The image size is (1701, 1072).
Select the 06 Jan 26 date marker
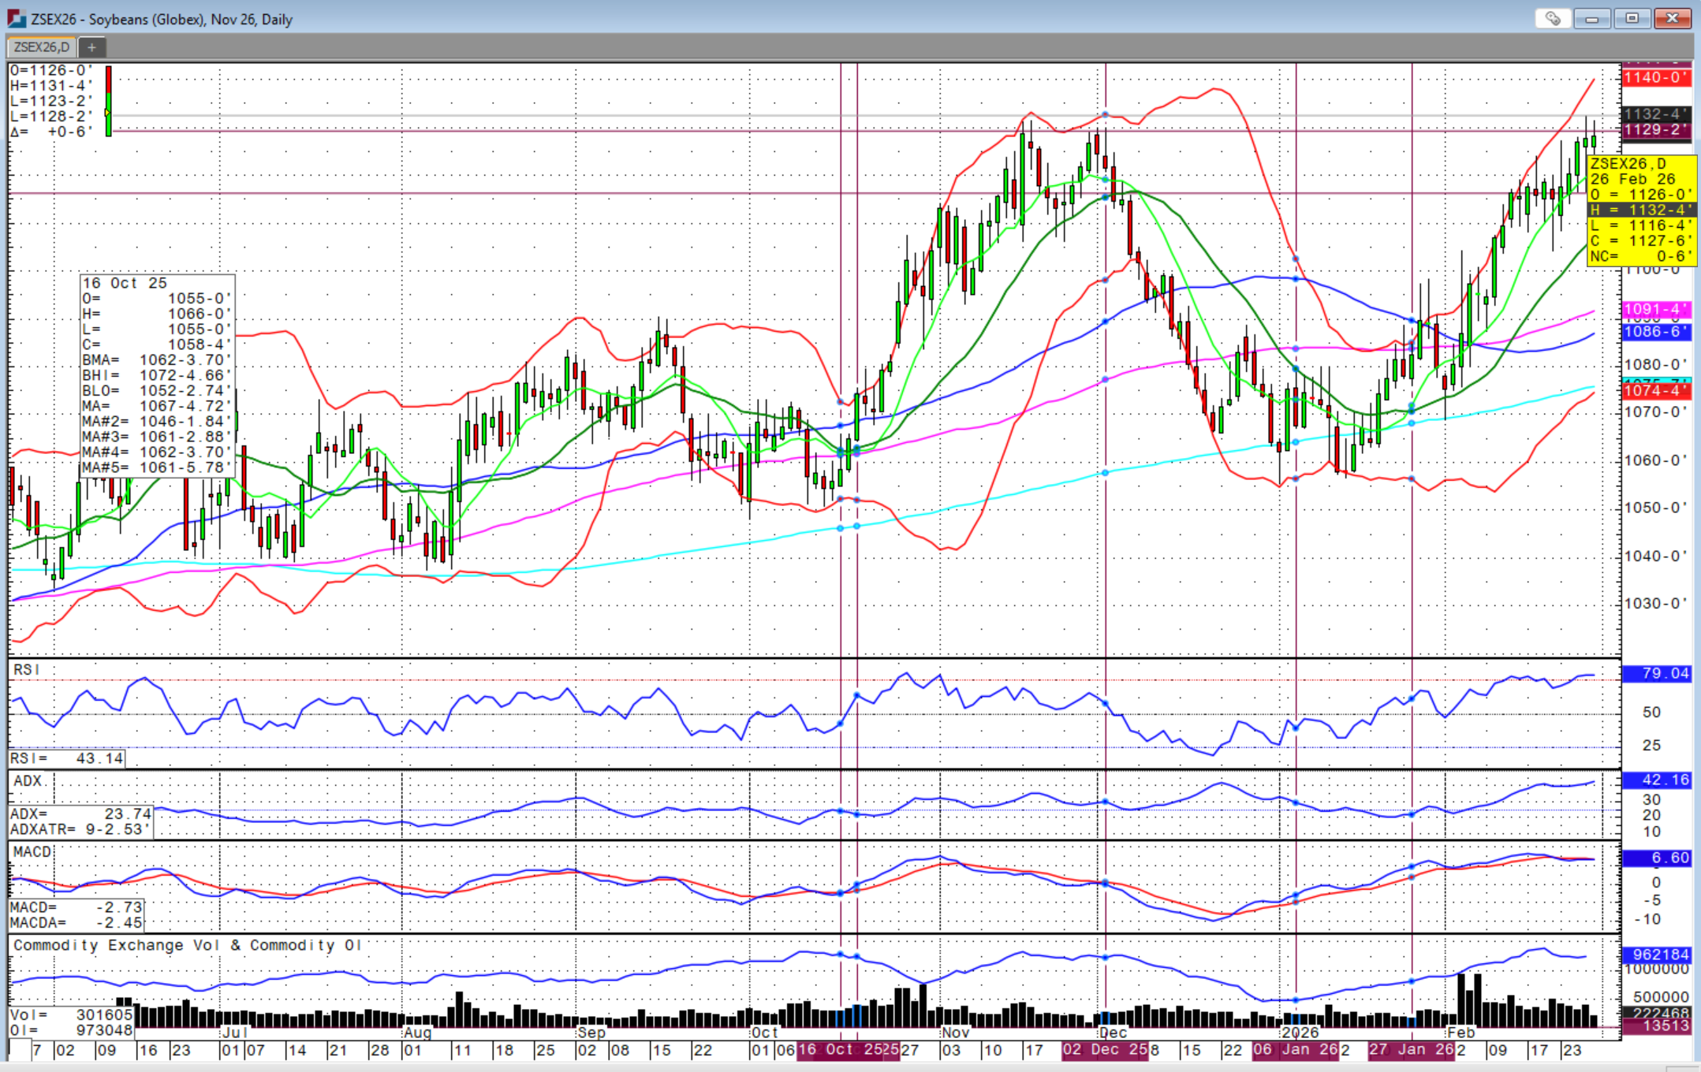point(1294,1050)
